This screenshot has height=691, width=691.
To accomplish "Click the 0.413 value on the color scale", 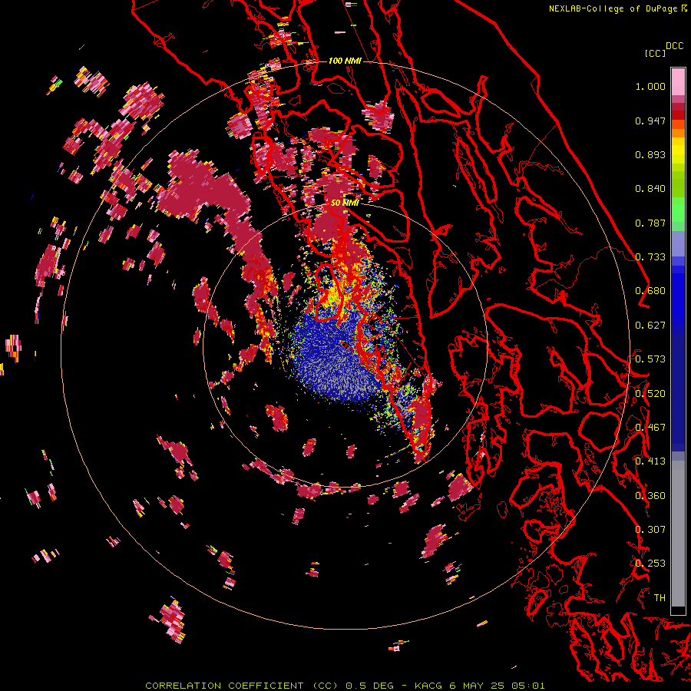I will (650, 461).
